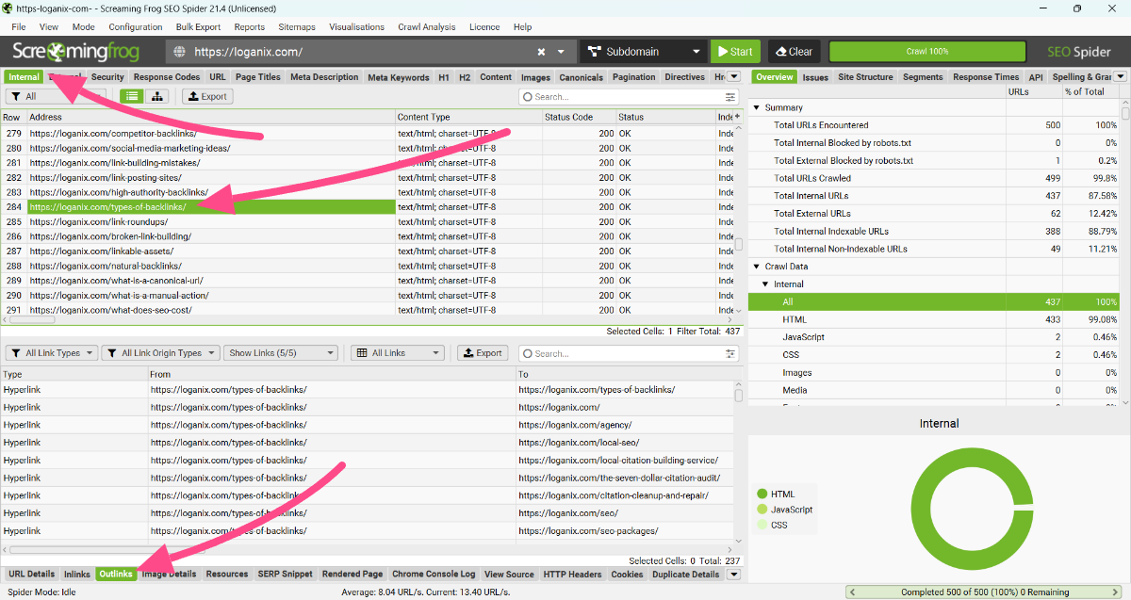Show more main tabs via overflow arrow

tap(733, 77)
